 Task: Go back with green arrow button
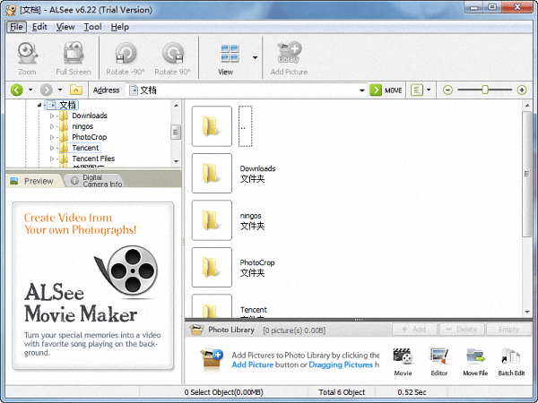pos(17,90)
